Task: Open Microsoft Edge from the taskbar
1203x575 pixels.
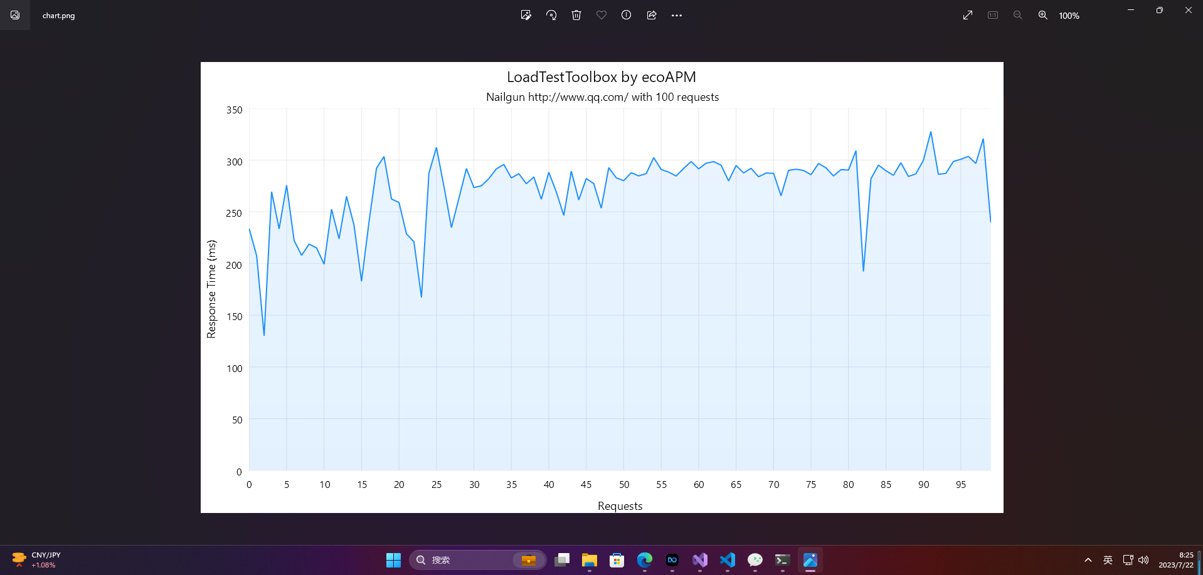Action: coord(645,560)
